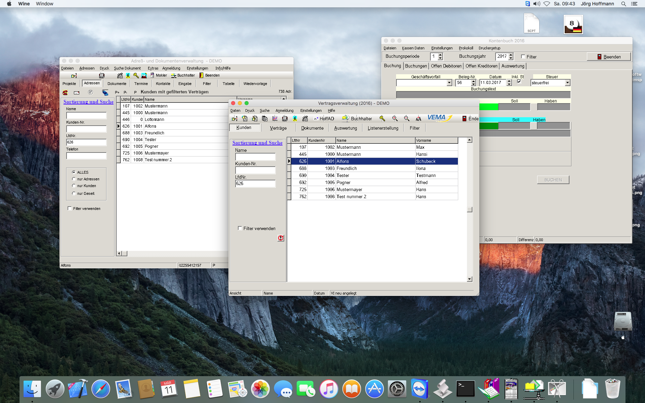645x403 pixels.
Task: Switch to the Verträge tab in Vertragsverwaltung
Action: tap(278, 128)
